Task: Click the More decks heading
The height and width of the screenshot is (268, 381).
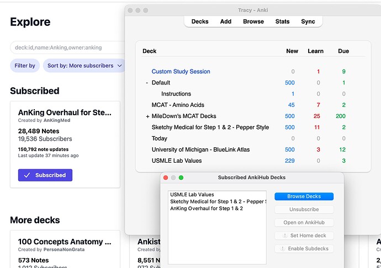Action: 35,220
